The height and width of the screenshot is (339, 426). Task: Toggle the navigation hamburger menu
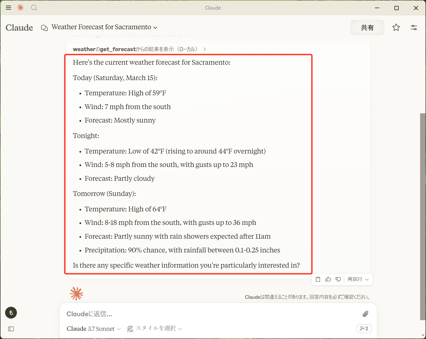pyautogui.click(x=8, y=8)
